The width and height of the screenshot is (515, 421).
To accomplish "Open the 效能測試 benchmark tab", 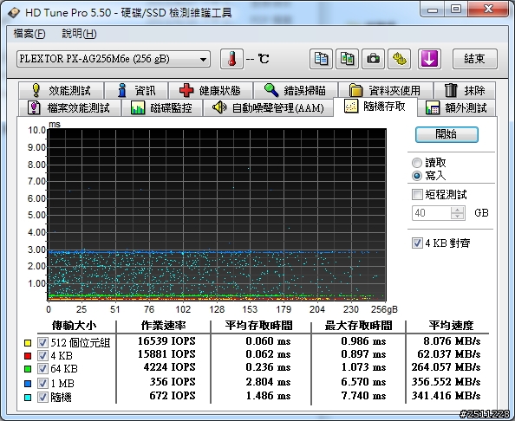I will (62, 91).
